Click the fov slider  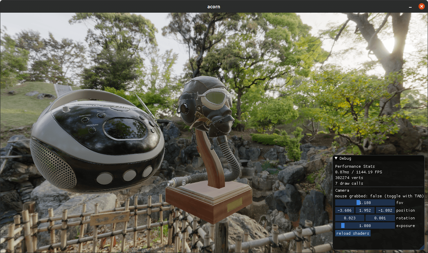pos(365,203)
